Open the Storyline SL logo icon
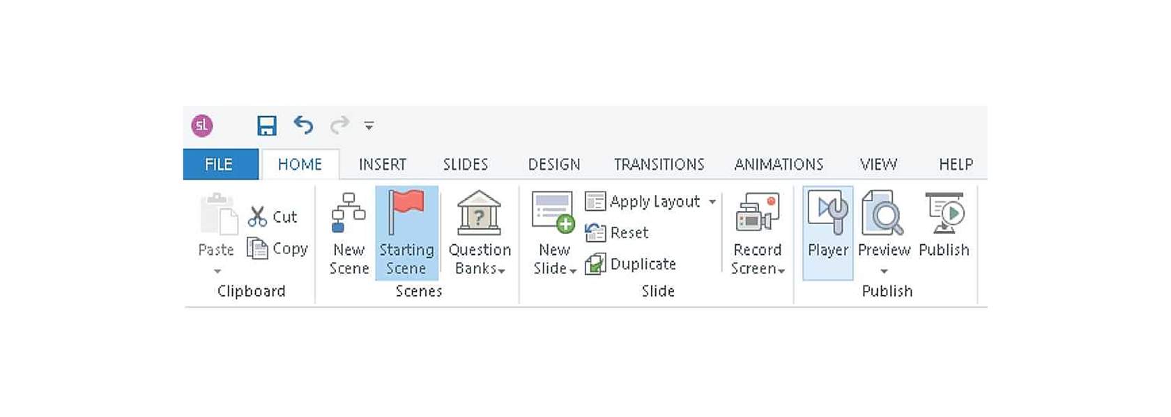The width and height of the screenshot is (1171, 417). (x=202, y=125)
